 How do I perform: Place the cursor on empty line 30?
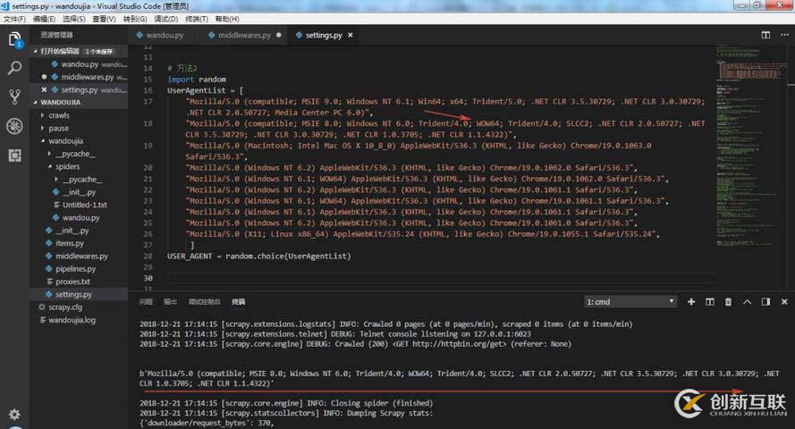point(441,278)
